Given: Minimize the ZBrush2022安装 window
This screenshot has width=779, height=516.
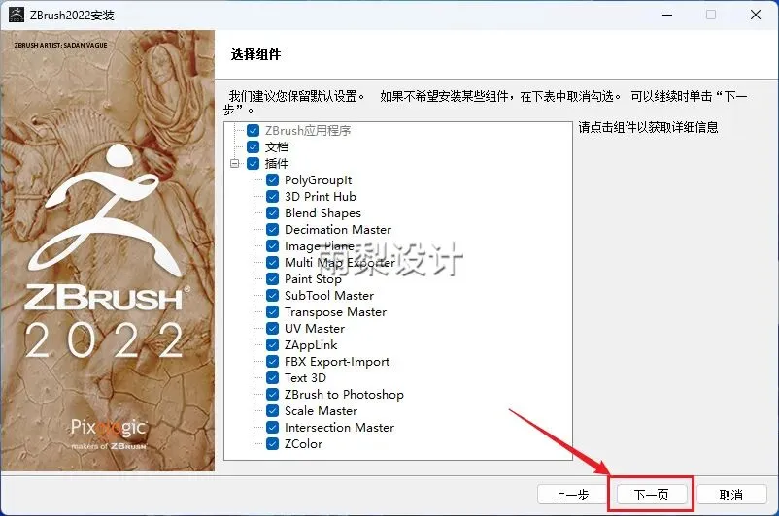Looking at the screenshot, I should pyautogui.click(x=667, y=15).
